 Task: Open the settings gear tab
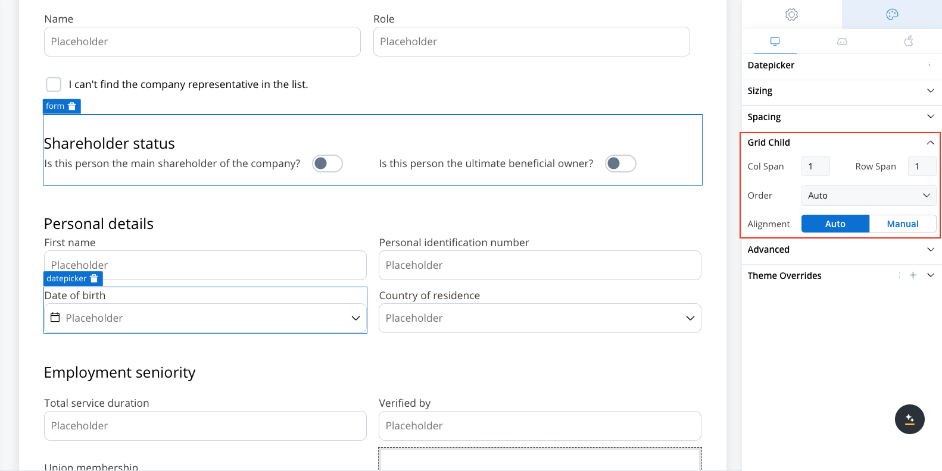tap(791, 14)
